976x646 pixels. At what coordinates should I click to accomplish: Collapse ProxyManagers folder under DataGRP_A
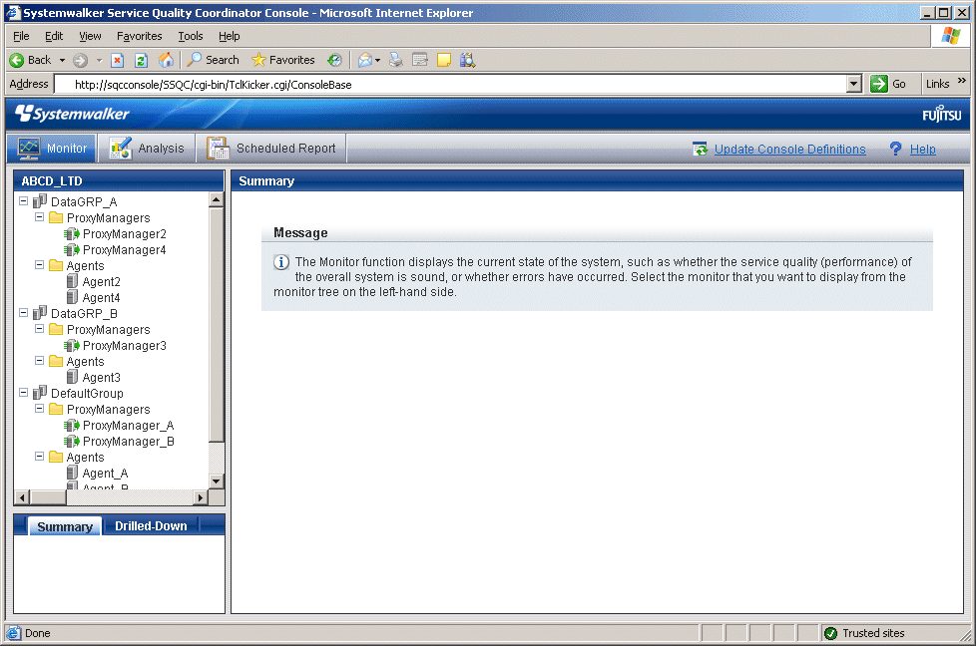click(39, 217)
